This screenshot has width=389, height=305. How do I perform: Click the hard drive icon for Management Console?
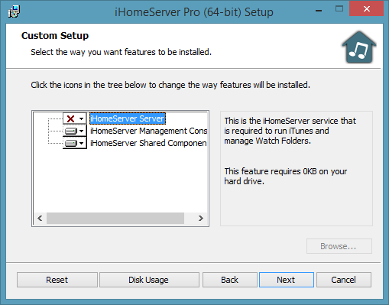pos(70,131)
